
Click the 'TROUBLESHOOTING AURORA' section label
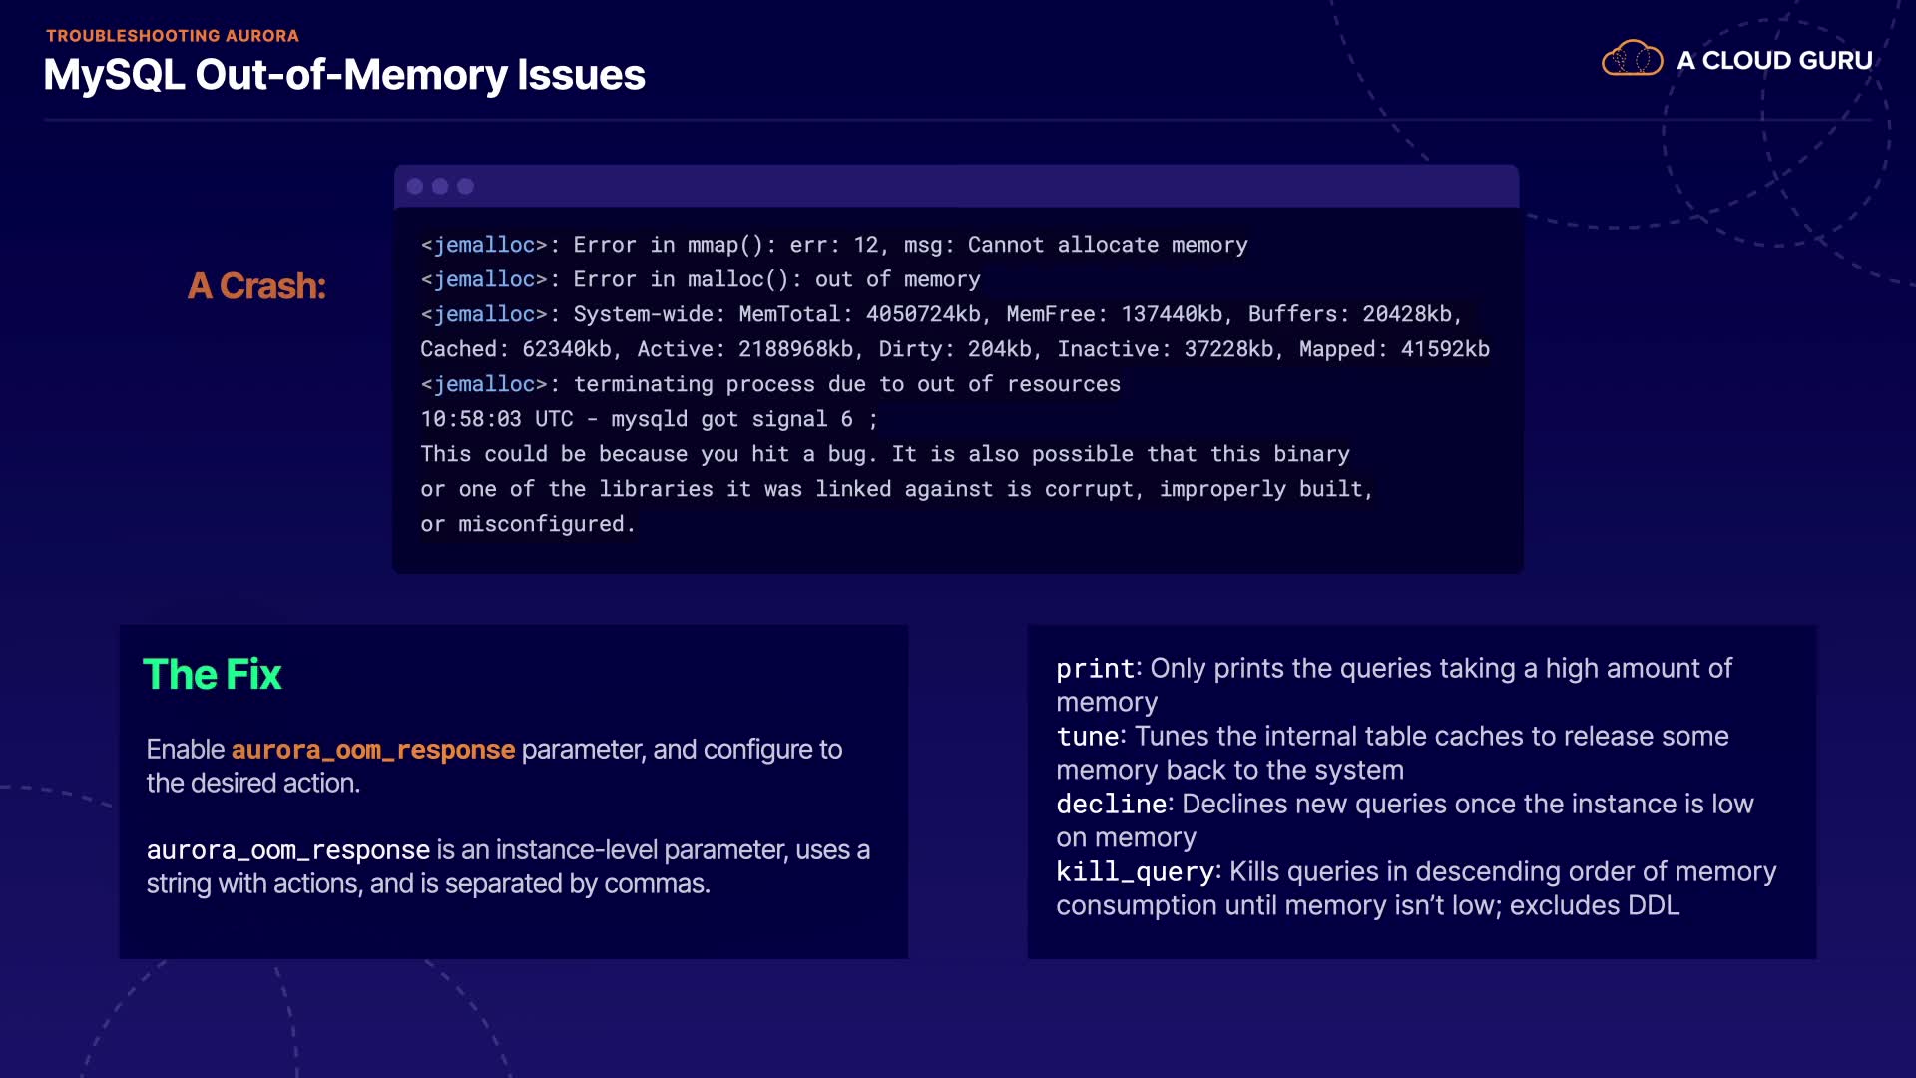click(173, 36)
